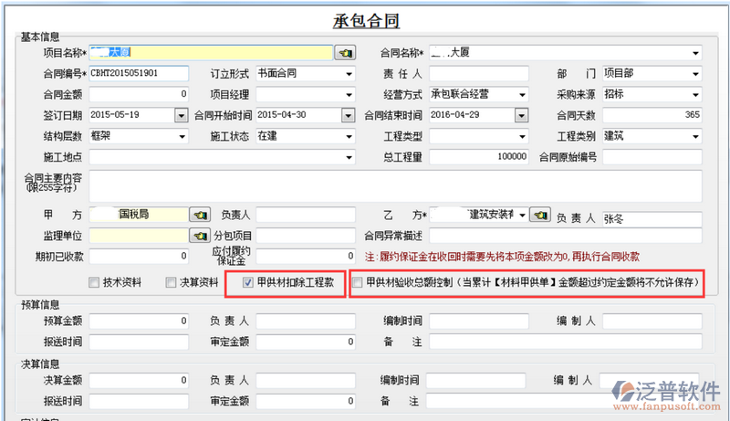Viewport: 730px width, 421px height.
Task: Click the 合同编号 input field
Action: point(139,74)
